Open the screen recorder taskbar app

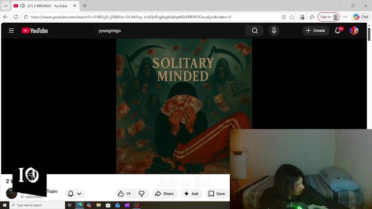click(x=137, y=205)
